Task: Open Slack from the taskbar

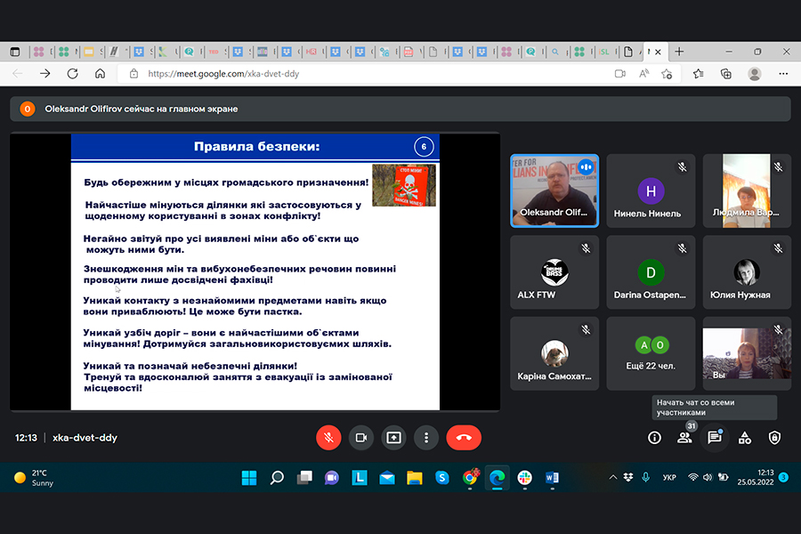Action: pos(524,478)
